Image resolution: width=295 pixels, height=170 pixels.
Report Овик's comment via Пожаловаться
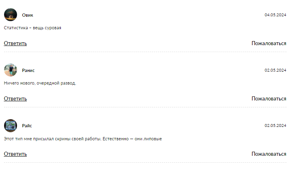(x=269, y=44)
